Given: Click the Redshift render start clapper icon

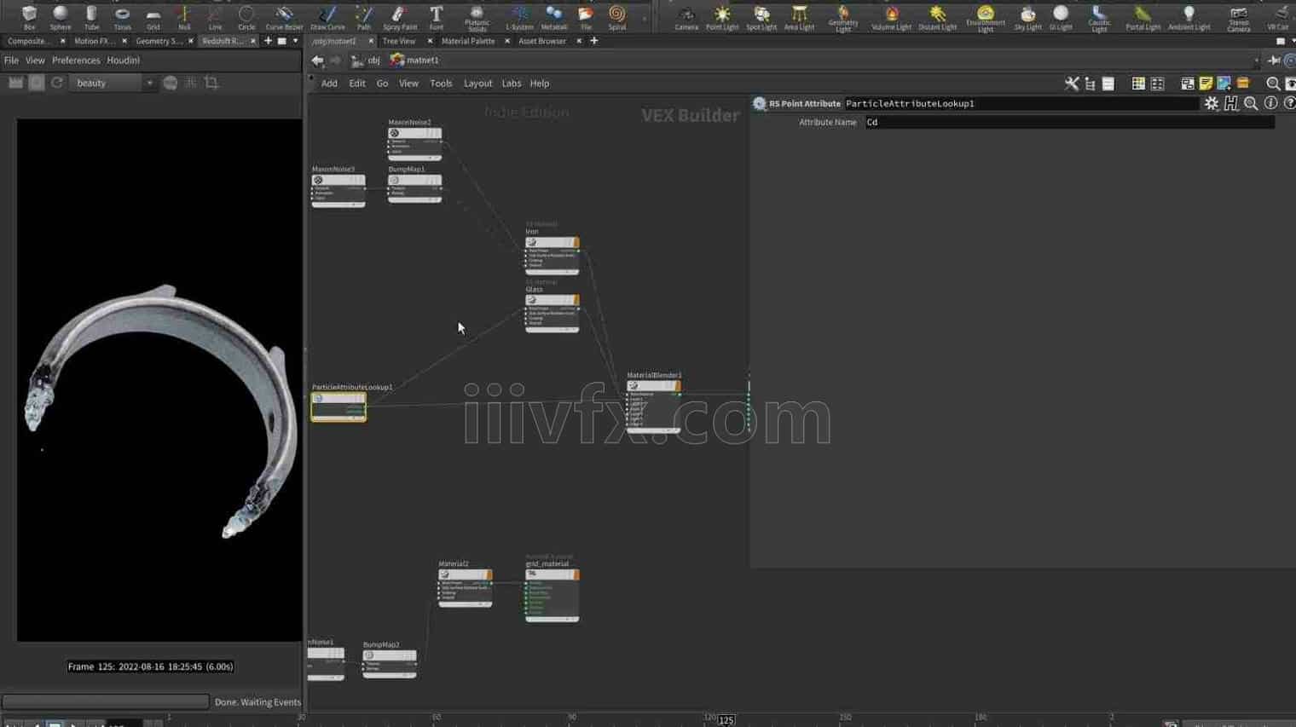Looking at the screenshot, I should (x=15, y=83).
